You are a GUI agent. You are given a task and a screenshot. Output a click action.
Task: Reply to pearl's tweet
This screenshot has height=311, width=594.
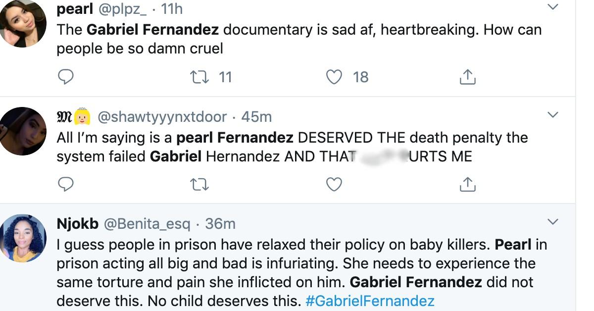[x=66, y=77]
